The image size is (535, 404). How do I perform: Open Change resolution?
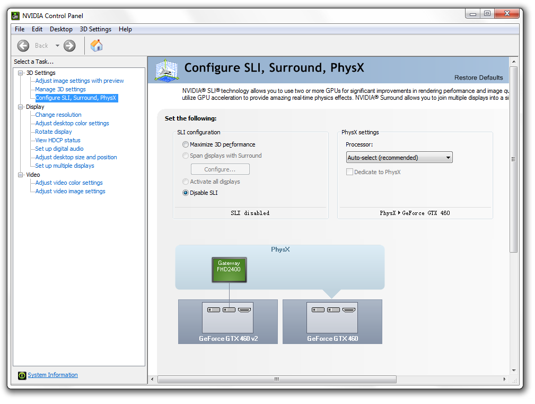(x=58, y=115)
